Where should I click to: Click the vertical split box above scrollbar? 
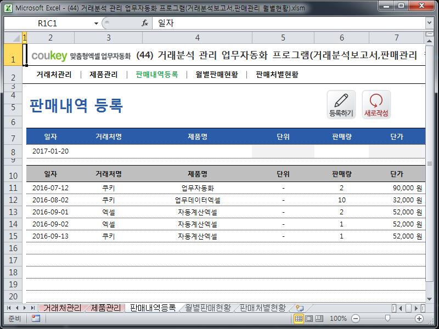(x=430, y=35)
